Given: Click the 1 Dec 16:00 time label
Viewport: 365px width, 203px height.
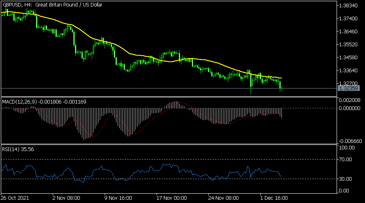Looking at the screenshot, I should [274, 198].
